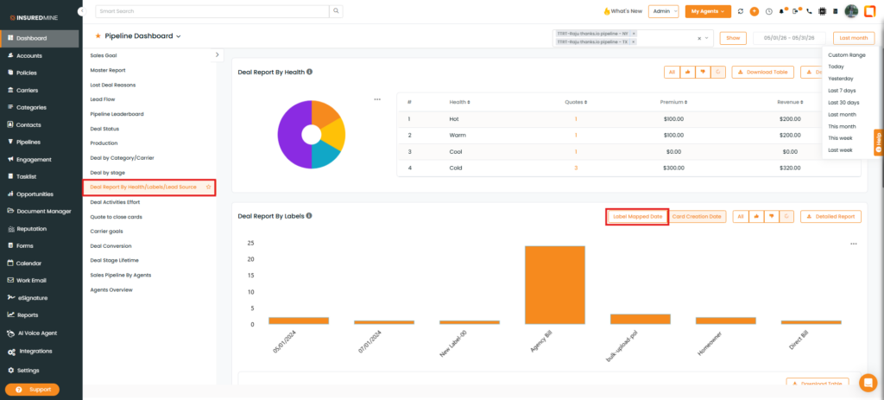Expand the Pipeline Dashboard dropdown chevron
Image resolution: width=884 pixels, height=400 pixels.
click(178, 36)
